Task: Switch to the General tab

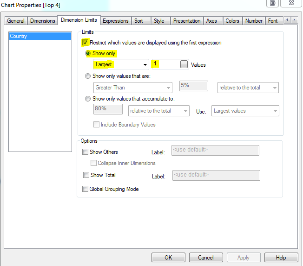Action: pos(16,21)
